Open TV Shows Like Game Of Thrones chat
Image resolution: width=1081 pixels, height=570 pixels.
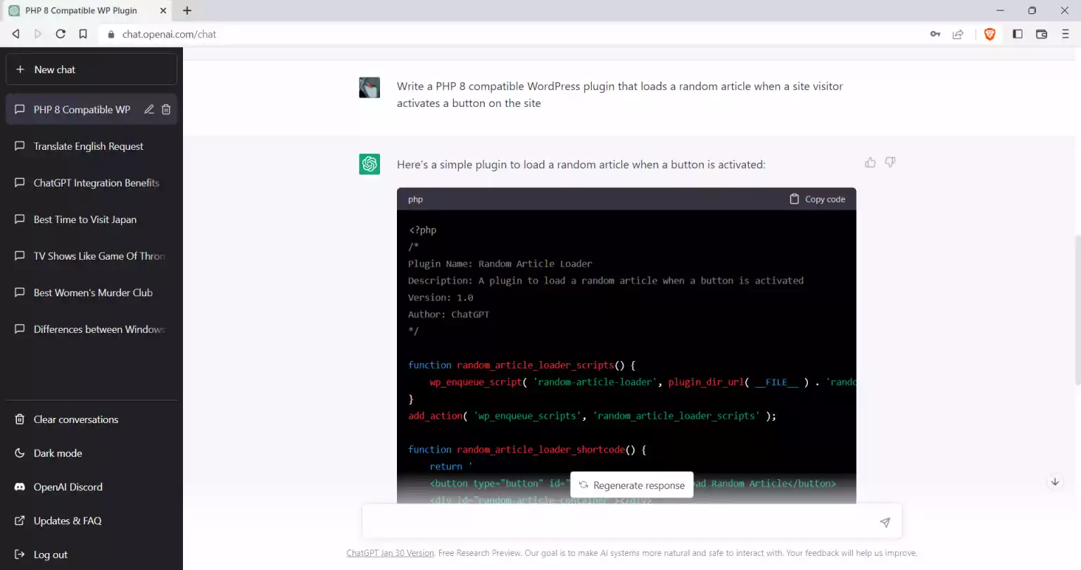coord(91,256)
